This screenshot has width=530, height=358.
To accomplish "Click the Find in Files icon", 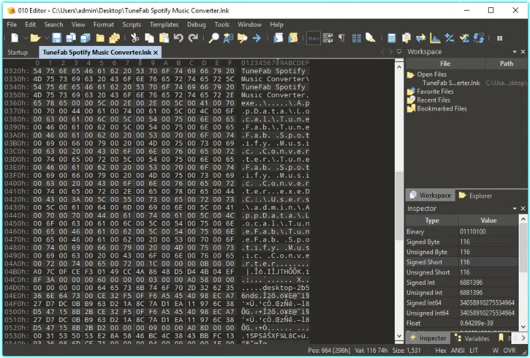I will pos(242,38).
